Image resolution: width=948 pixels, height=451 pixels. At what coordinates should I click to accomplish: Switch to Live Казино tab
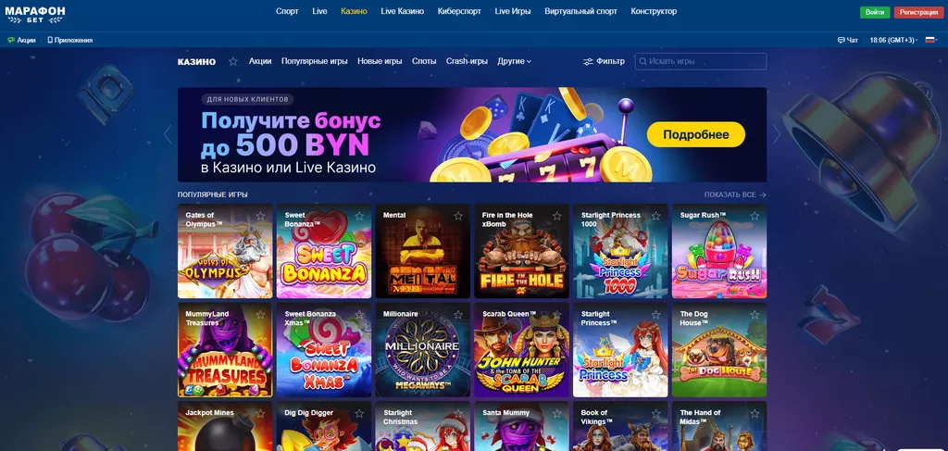(x=402, y=11)
